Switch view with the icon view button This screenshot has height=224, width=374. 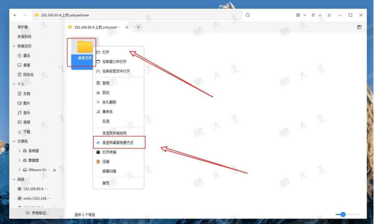coord(298,15)
